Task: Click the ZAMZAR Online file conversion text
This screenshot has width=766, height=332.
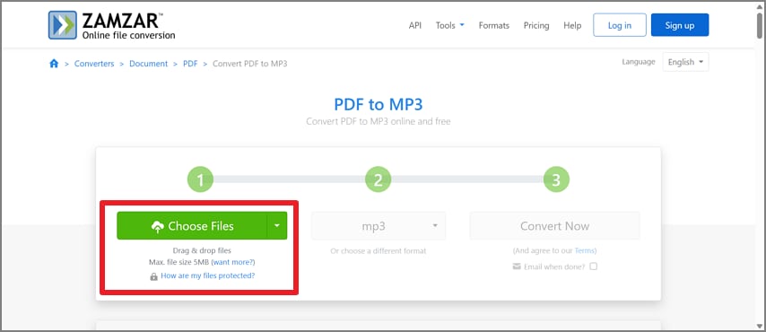Action: pos(128,25)
